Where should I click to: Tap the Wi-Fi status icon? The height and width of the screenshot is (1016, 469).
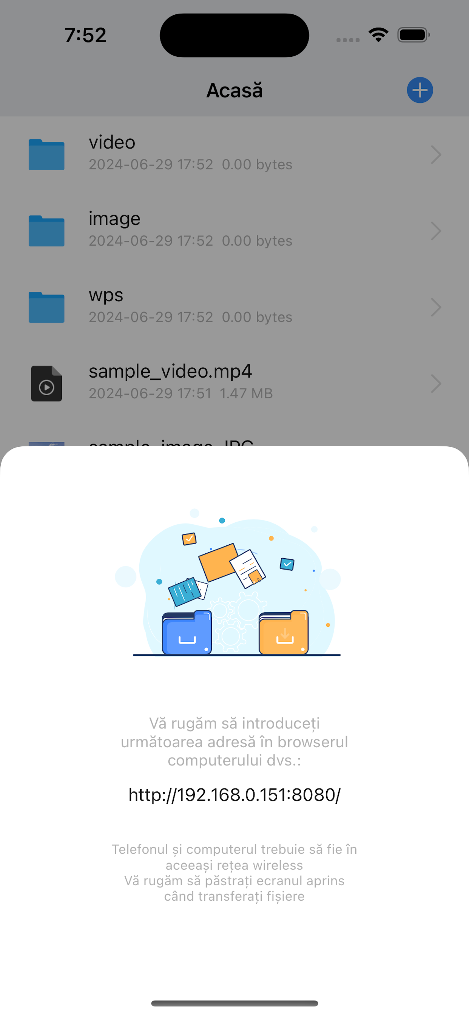[378, 35]
